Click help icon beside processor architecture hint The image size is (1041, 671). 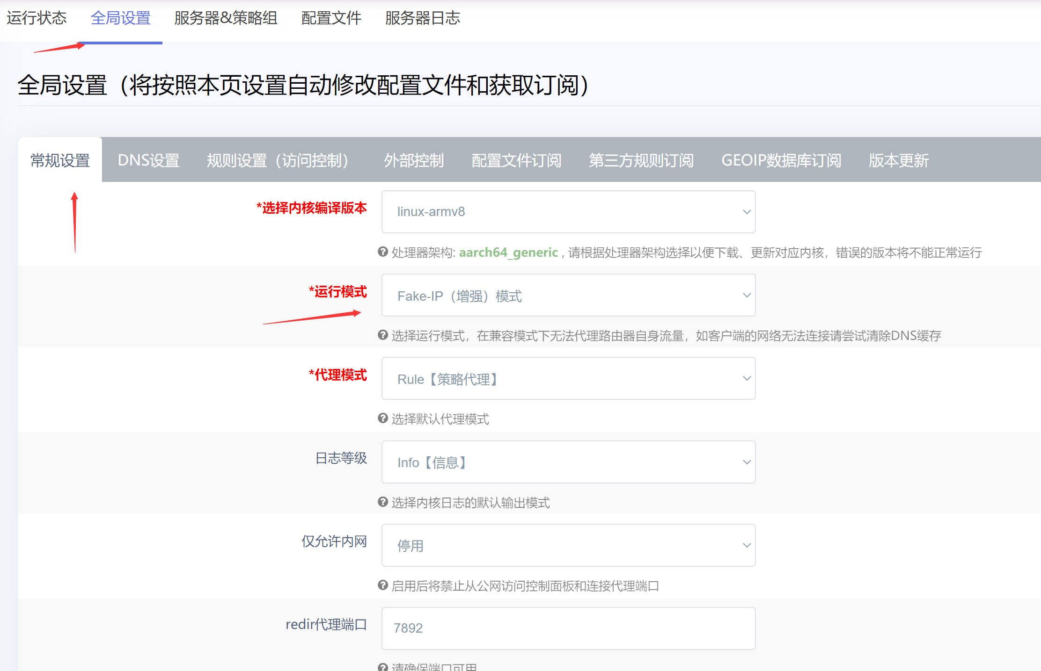383,252
